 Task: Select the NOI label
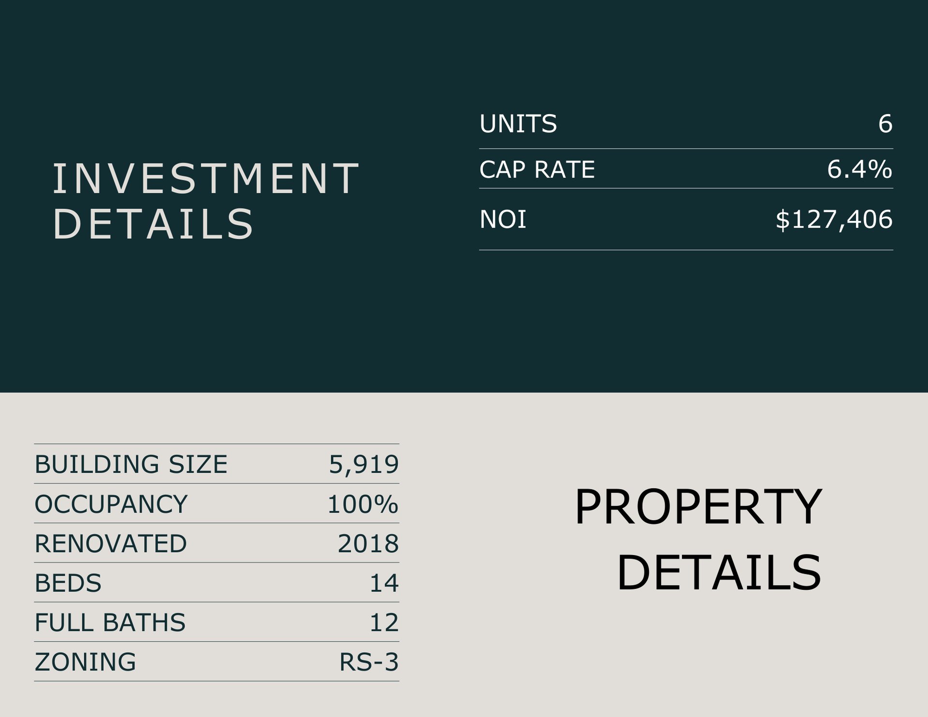503,219
